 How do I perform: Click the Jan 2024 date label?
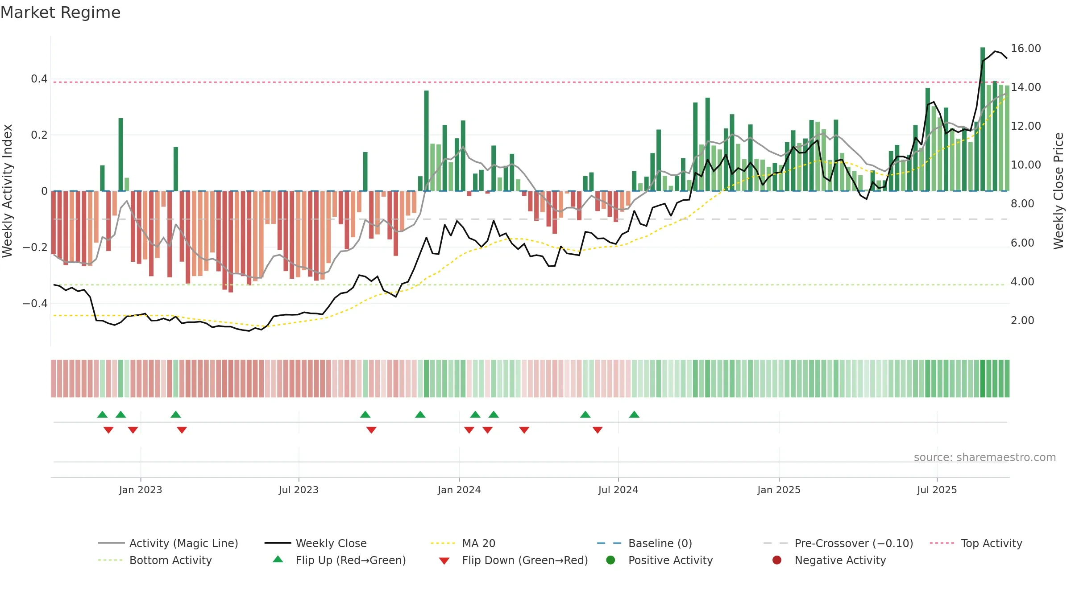[459, 490]
